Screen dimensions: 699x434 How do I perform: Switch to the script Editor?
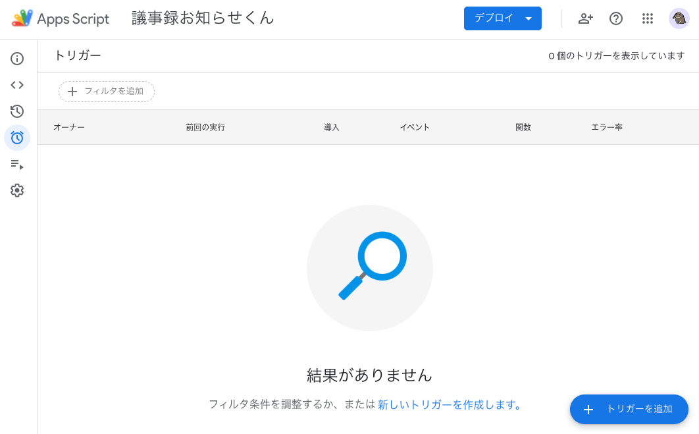point(17,85)
